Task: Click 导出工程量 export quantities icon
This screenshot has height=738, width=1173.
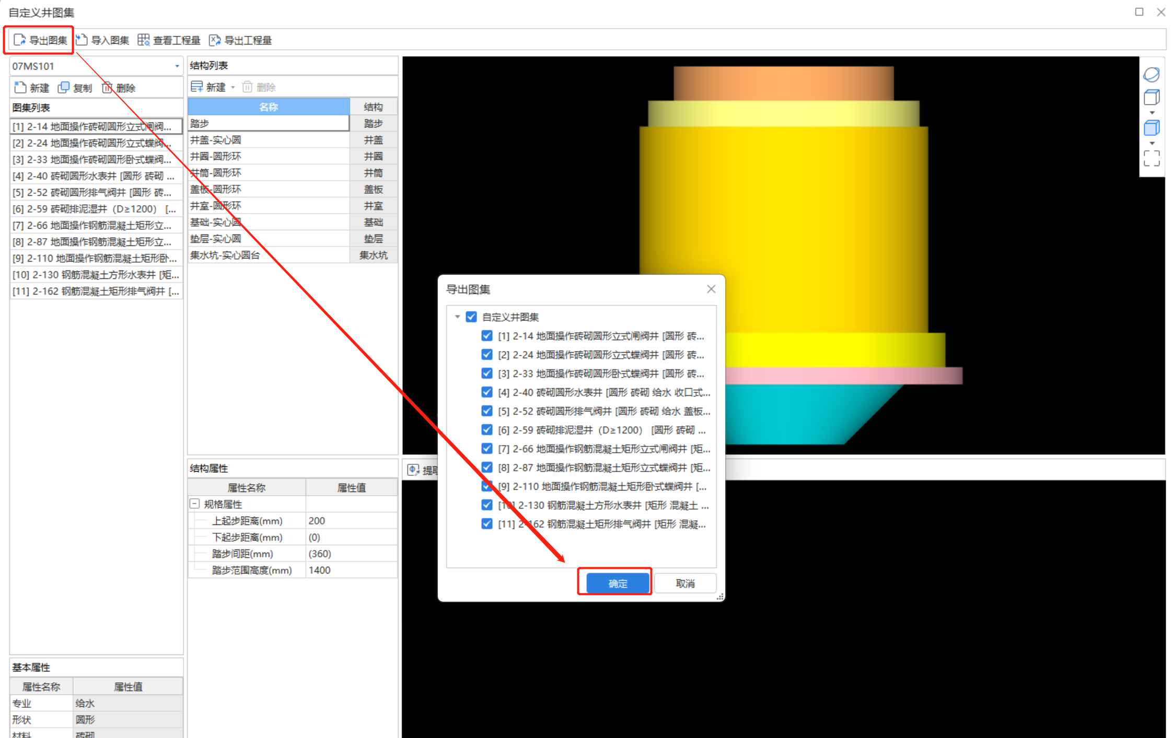Action: pos(215,40)
